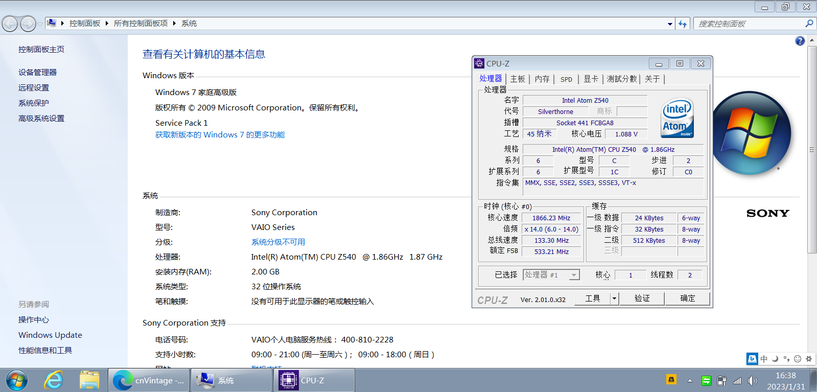This screenshot has height=392, width=817.
Task: Open address bar history dropdown arrow
Action: click(670, 24)
